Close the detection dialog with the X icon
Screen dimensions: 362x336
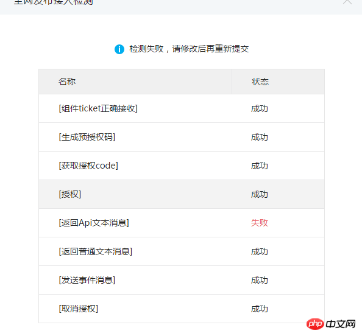(347, 2)
